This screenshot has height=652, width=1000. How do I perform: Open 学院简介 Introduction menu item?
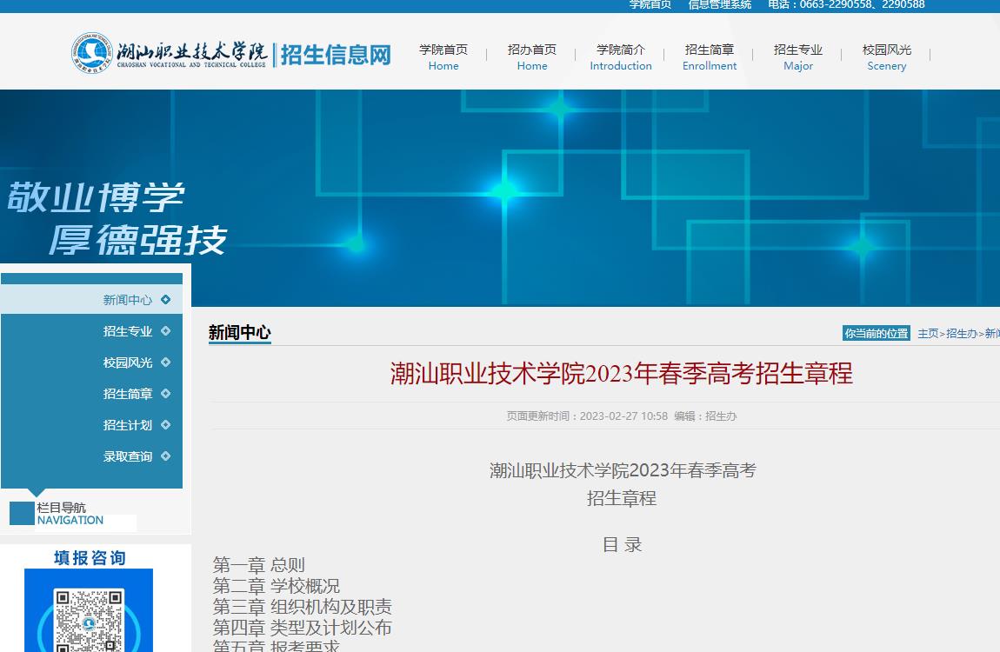621,57
